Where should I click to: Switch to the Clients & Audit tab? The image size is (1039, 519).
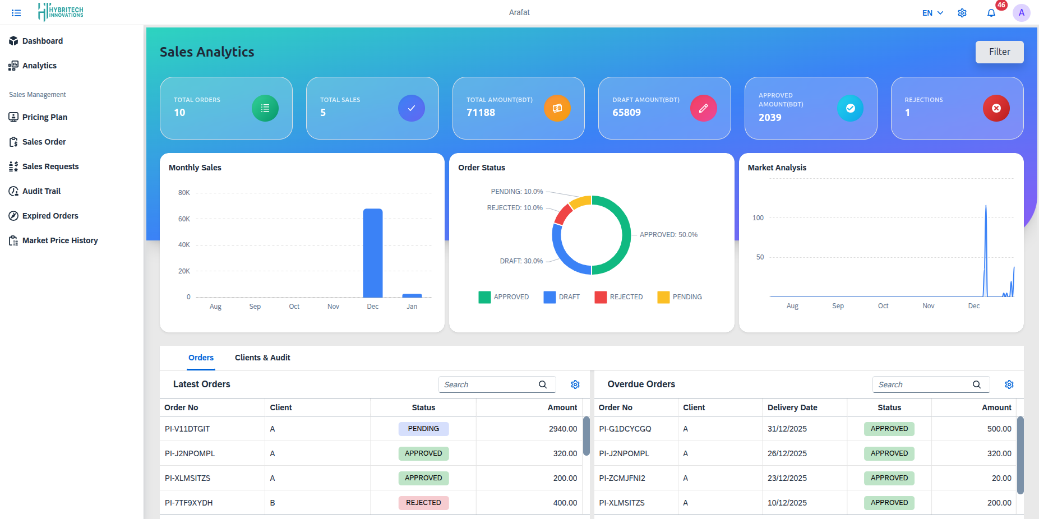[262, 358]
